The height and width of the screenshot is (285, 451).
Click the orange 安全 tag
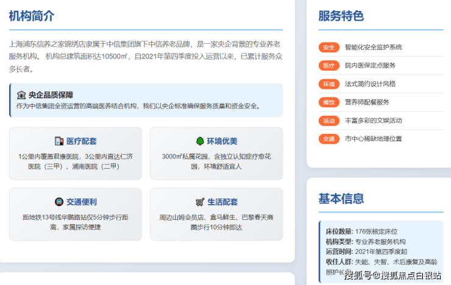coord(328,47)
